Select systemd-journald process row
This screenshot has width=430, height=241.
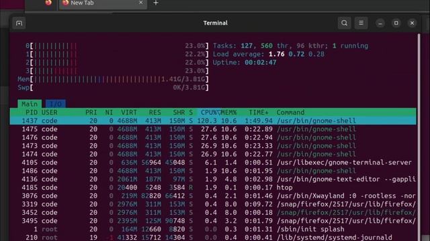213,238
